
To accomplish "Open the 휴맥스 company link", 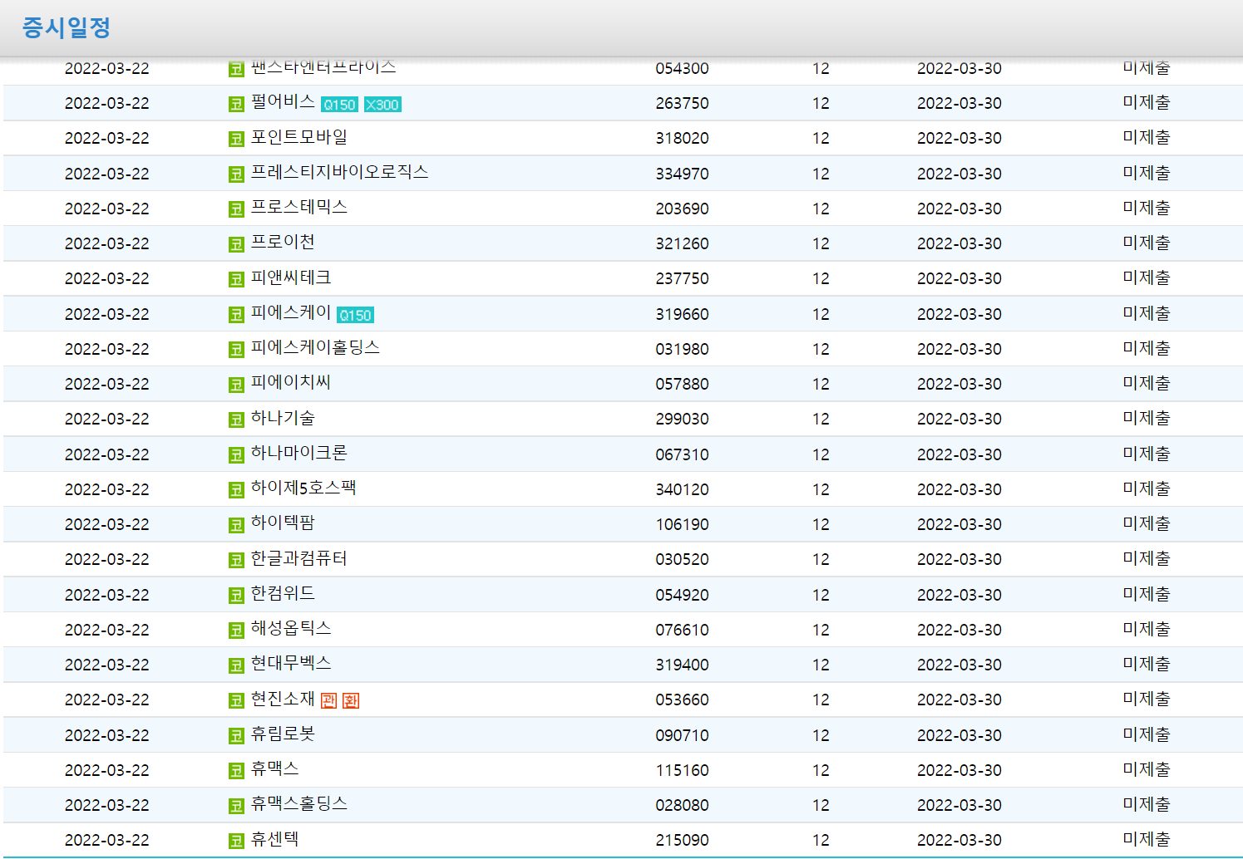I will pyautogui.click(x=274, y=768).
